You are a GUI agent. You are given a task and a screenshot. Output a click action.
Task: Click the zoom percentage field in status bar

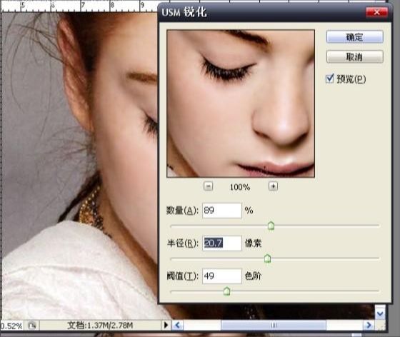tap(11, 326)
